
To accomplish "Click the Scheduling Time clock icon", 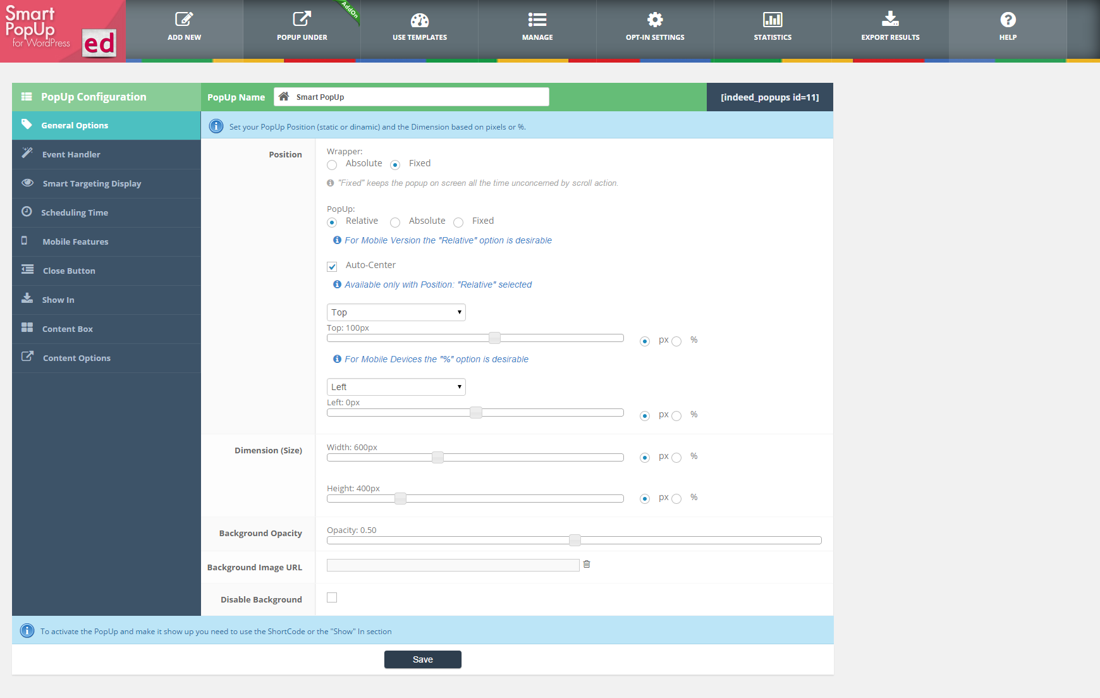I will (x=27, y=211).
